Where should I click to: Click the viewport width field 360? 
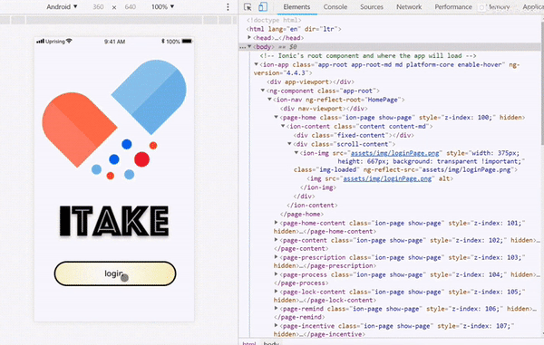click(98, 7)
